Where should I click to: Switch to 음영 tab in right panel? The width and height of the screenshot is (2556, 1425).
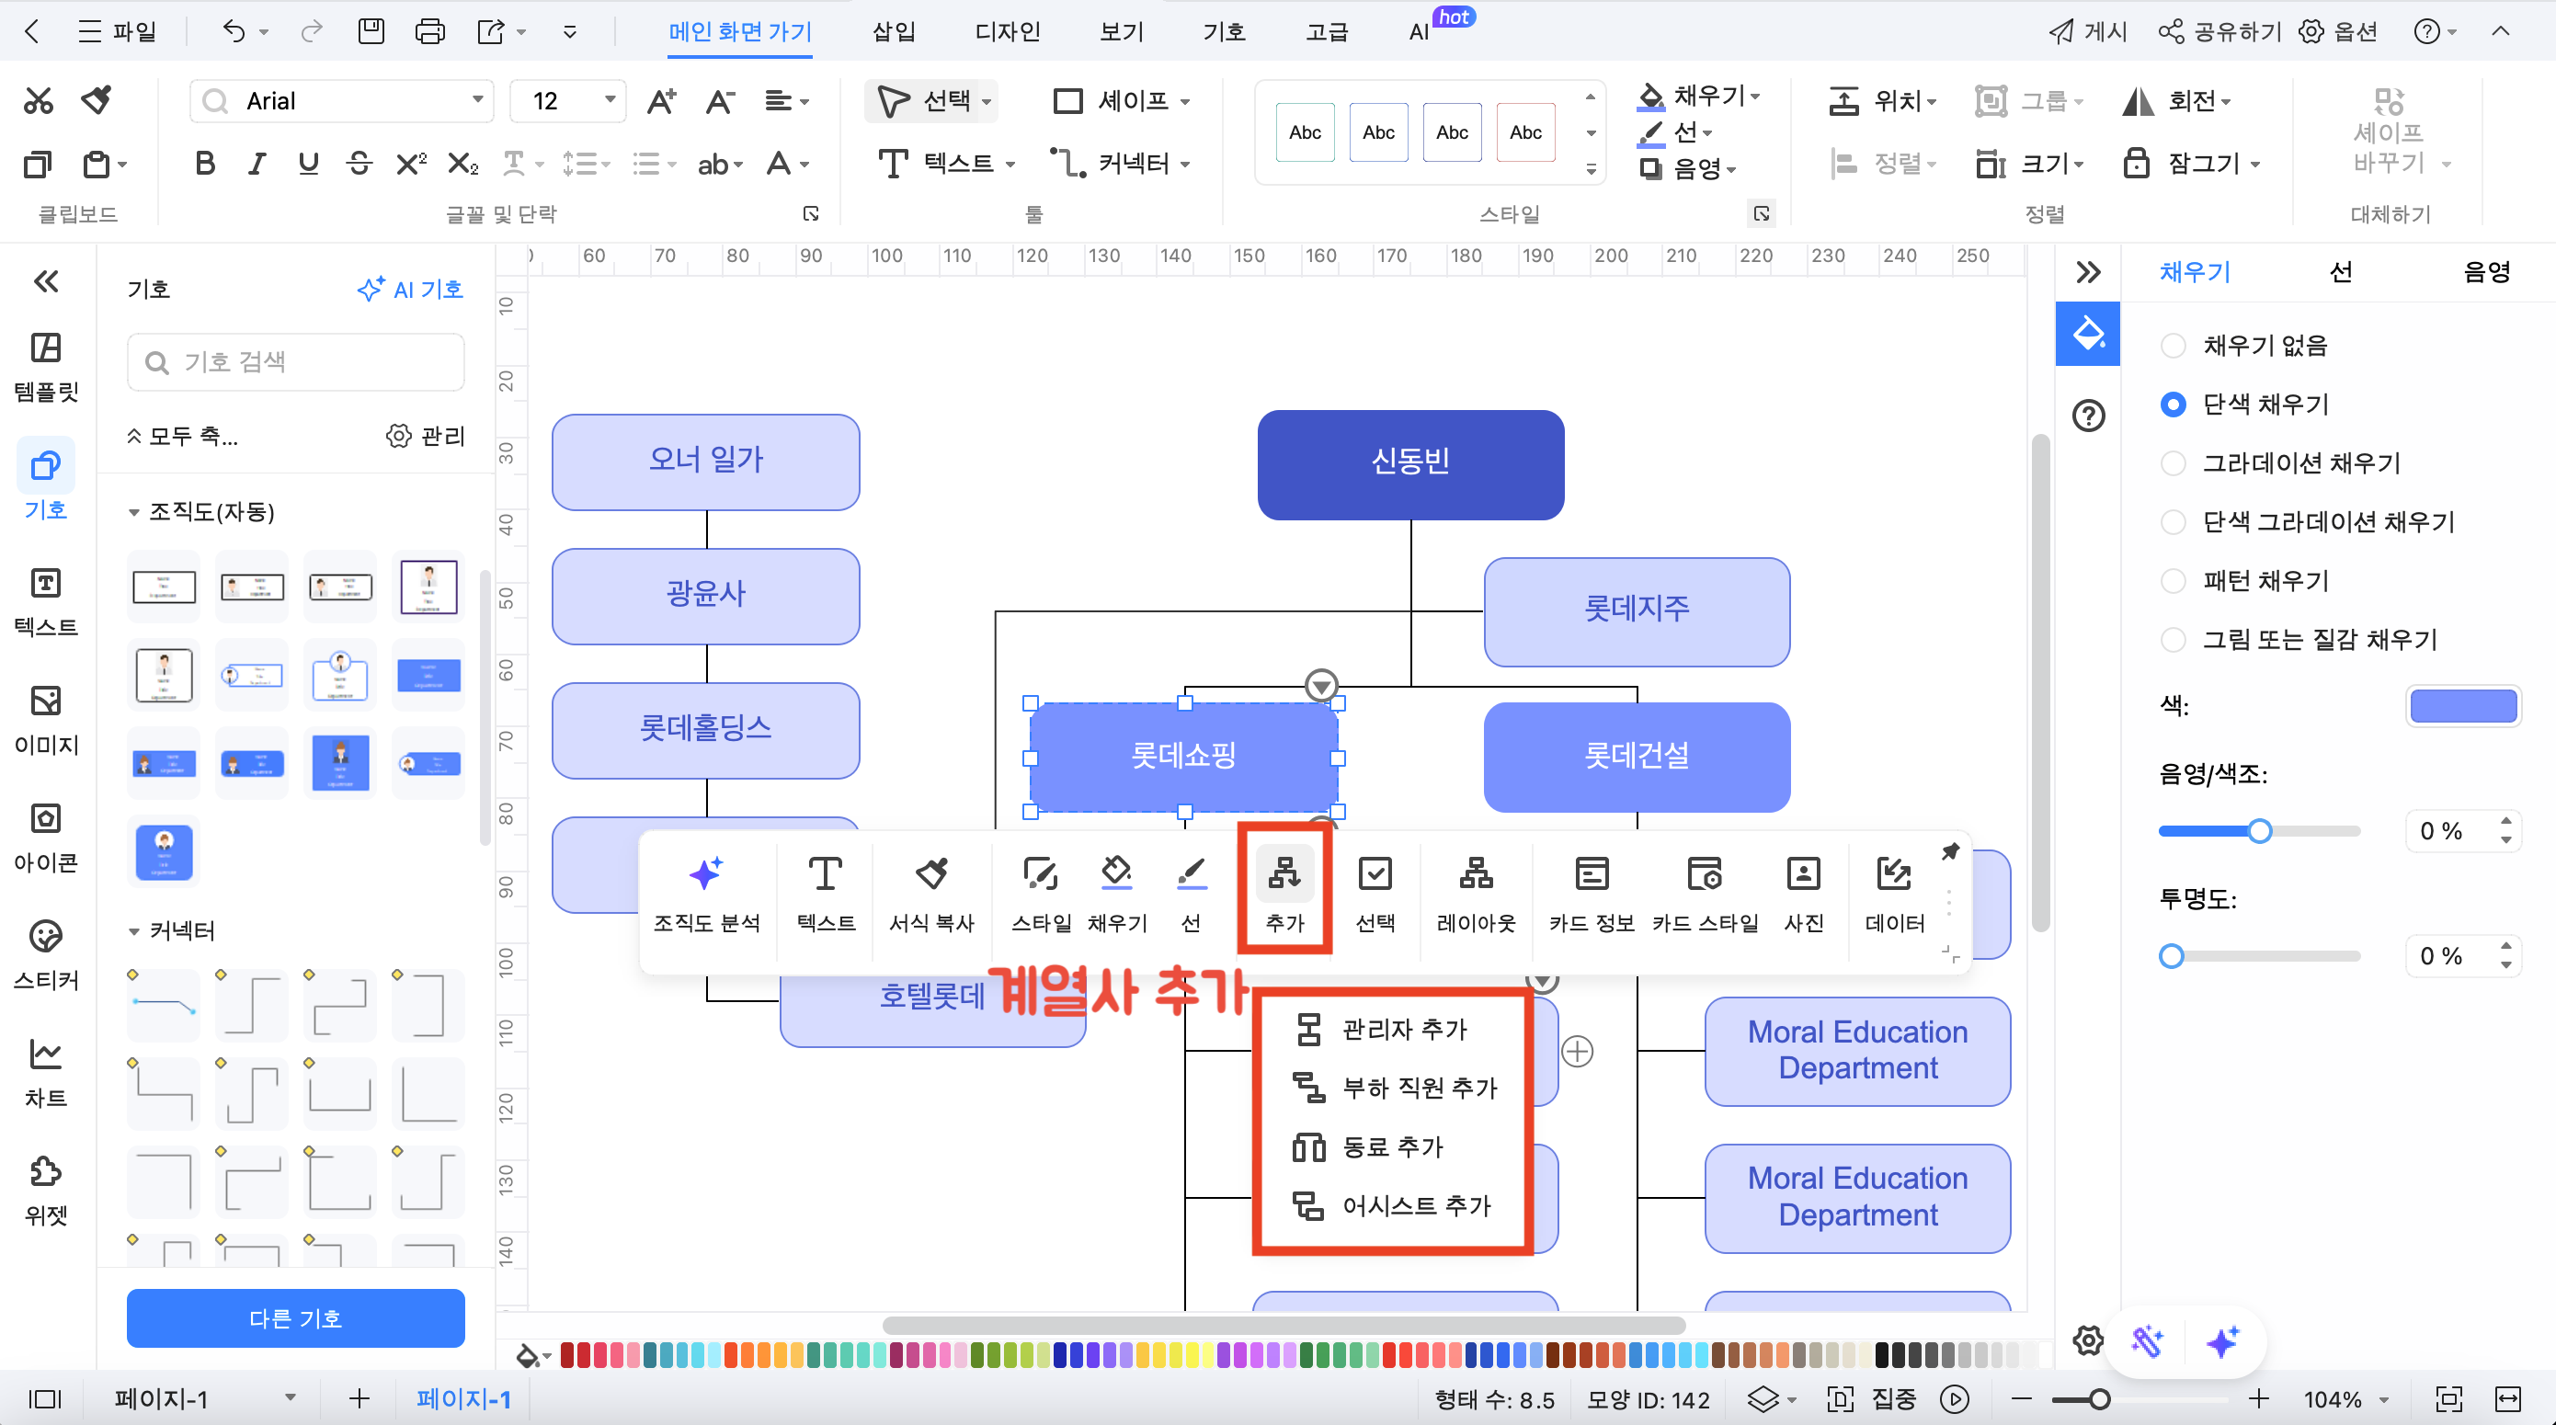pyautogui.click(x=2486, y=272)
